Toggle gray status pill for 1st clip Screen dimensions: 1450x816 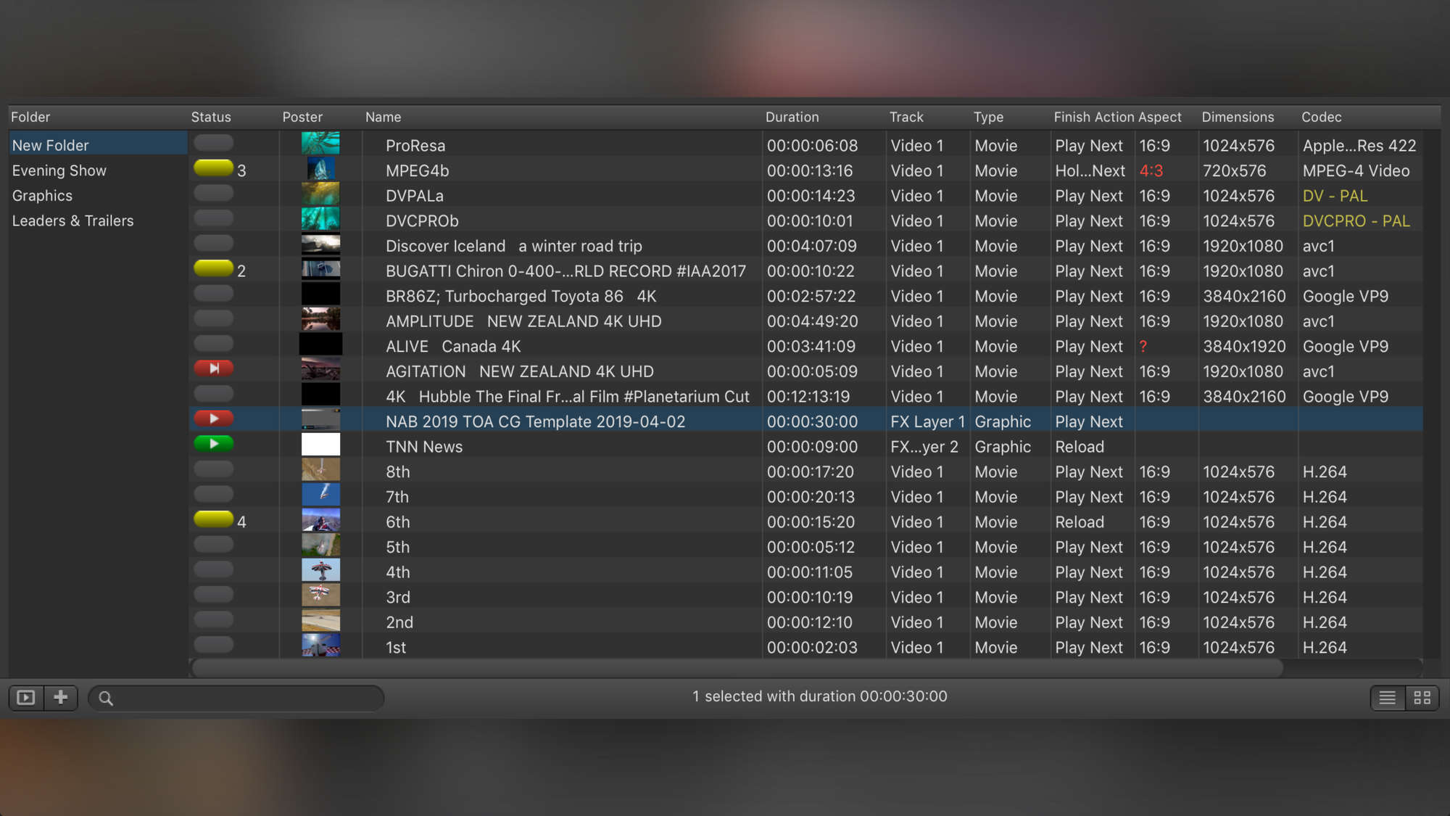click(213, 645)
